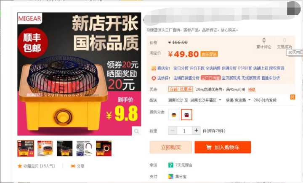The height and width of the screenshot is (183, 303).
Task: Click the 立即购买 buy now button
Action: coord(170,147)
